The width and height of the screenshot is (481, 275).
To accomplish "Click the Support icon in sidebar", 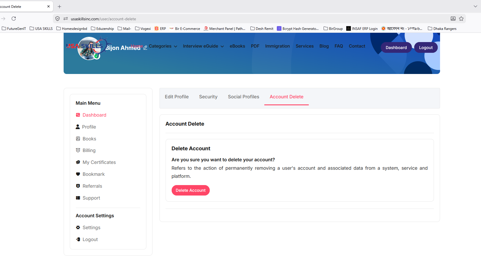I will point(78,198).
